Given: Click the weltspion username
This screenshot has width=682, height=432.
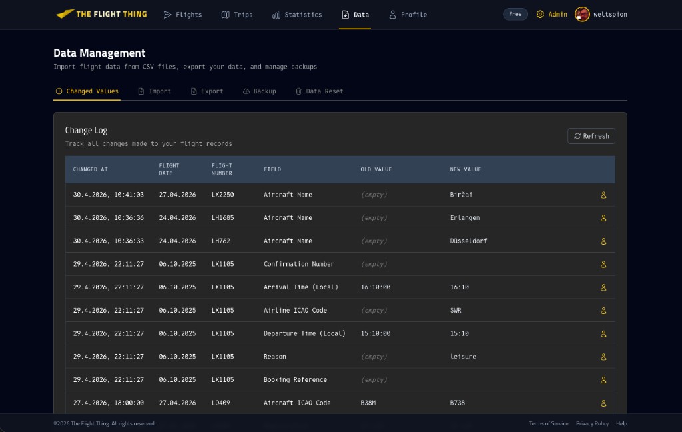Looking at the screenshot, I should 610,15.
